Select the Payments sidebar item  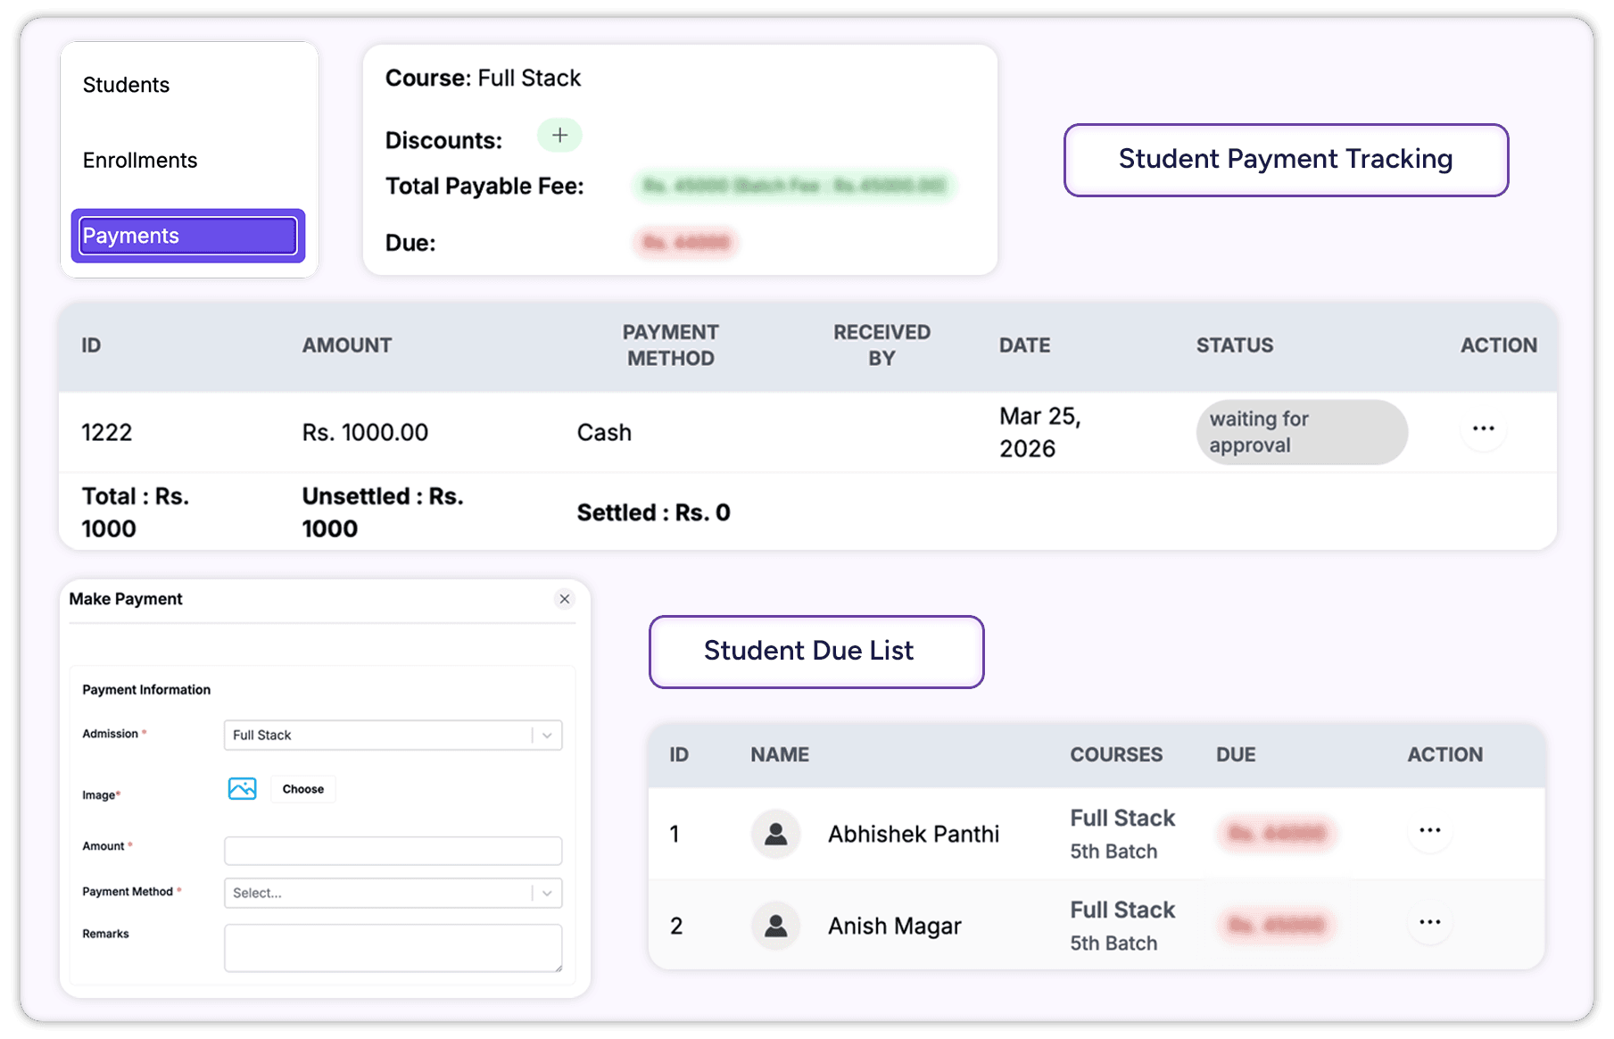(187, 236)
